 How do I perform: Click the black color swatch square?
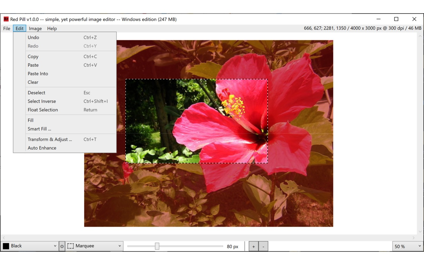tap(6, 246)
